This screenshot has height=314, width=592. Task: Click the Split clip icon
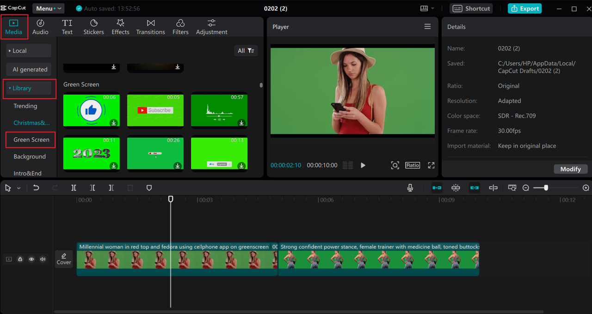(74, 188)
